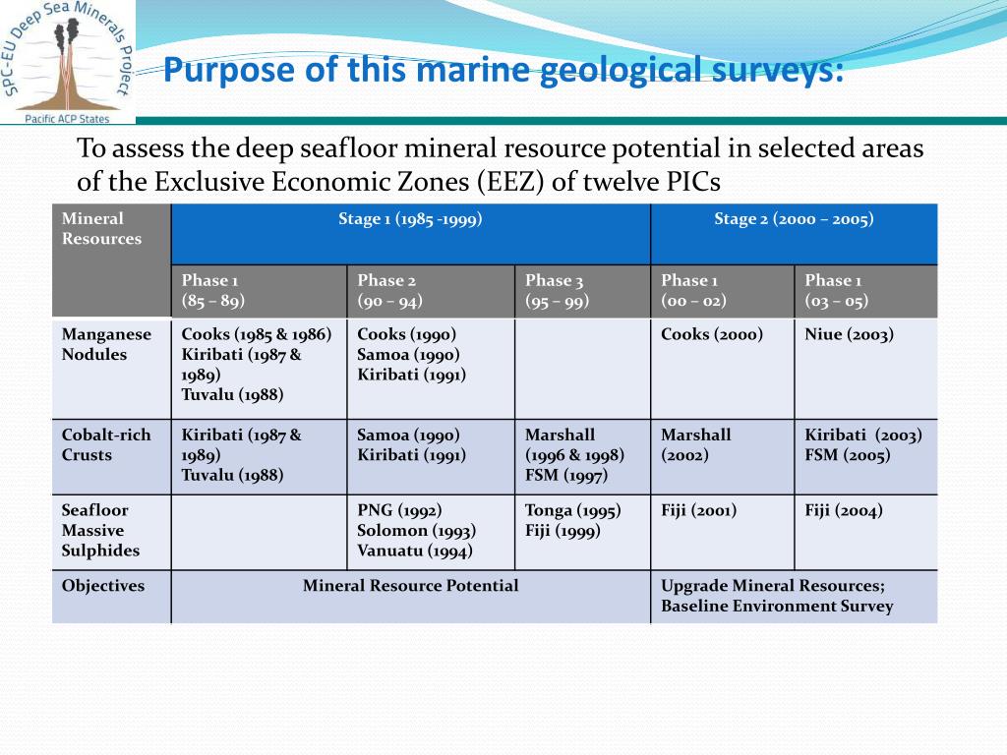Image resolution: width=1007 pixels, height=755 pixels.
Task: Click the paragraph starting 'To assess the deep seafloor'
Action: 500,164
